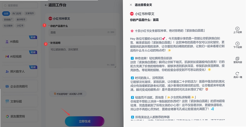Click the AI短视频 camera icon
Screen dimensions: 246x127
pyautogui.click(x=7, y=56)
